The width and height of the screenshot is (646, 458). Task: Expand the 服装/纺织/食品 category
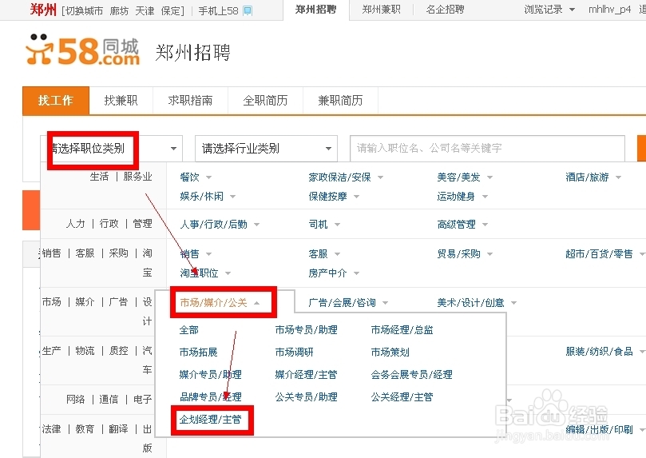(604, 352)
